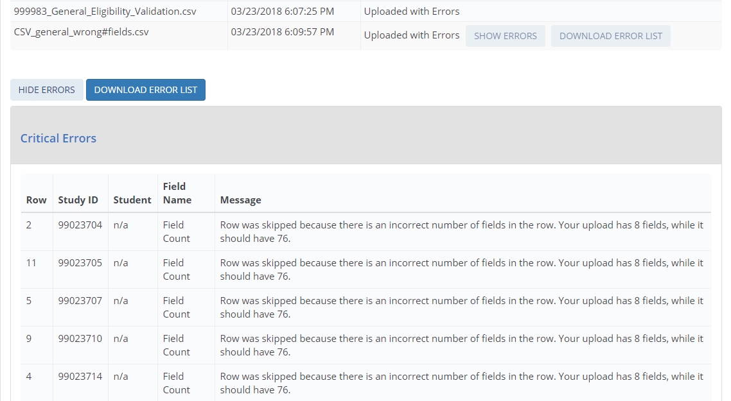Click the gray SHOW ERRORS button
This screenshot has width=731, height=401.
click(x=505, y=36)
